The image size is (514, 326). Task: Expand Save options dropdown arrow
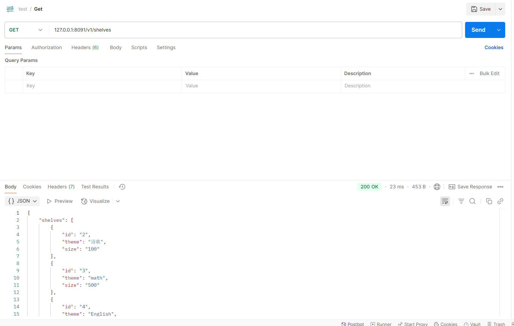click(500, 9)
